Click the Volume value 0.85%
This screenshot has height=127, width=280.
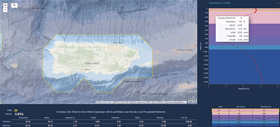pyautogui.click(x=19, y=114)
